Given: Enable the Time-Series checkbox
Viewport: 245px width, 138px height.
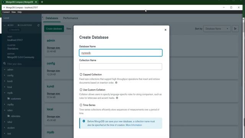Looking at the screenshot, I should click(81, 105).
